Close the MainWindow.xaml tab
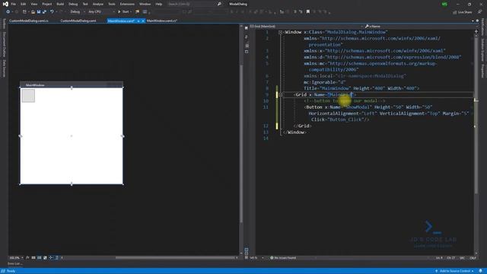The height and width of the screenshot is (274, 487). pyautogui.click(x=143, y=21)
